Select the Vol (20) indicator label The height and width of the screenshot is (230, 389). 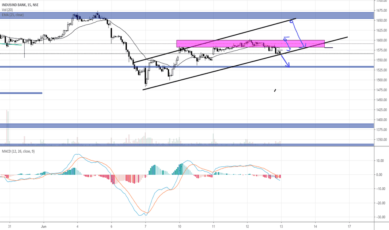click(x=7, y=10)
